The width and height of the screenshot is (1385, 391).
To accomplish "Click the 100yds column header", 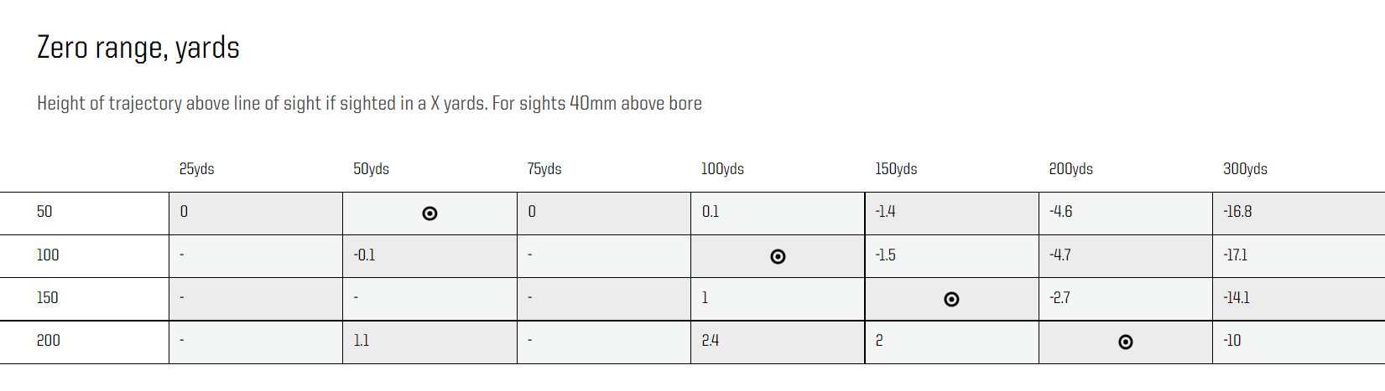I will coord(722,169).
